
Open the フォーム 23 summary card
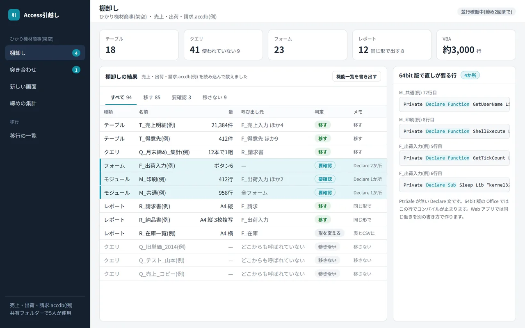pos(308,45)
